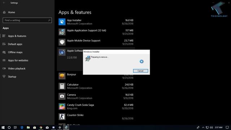The height and width of the screenshot is (130, 231).
Task: Open Mail app from the taskbar
Action: tap(47, 127)
